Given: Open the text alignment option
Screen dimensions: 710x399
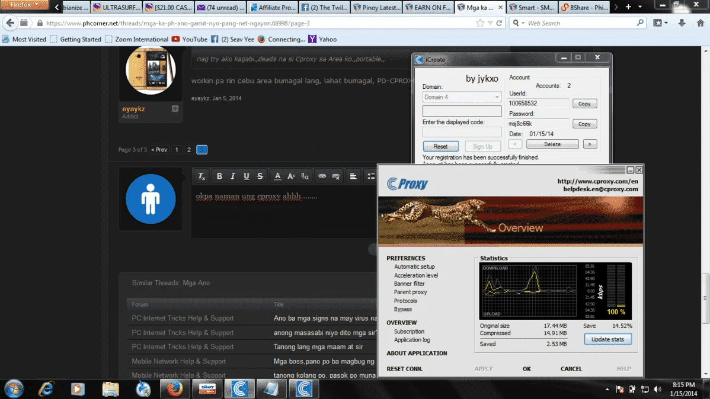Looking at the screenshot, I should (353, 176).
